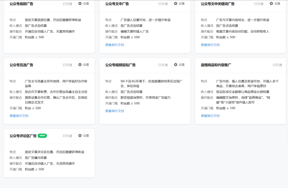The width and height of the screenshot is (288, 188).
Task: Open settings gear on 公众号文中广告 card
Action: tap(175, 4)
